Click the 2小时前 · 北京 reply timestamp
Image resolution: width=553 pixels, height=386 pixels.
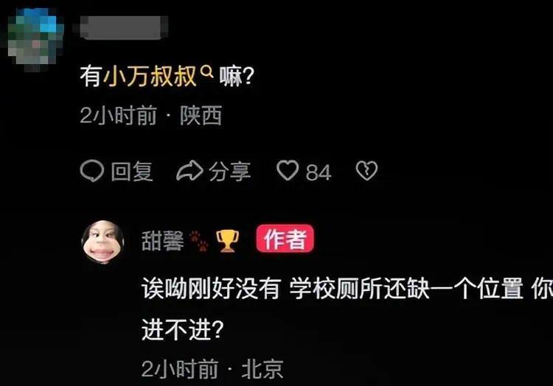point(212,369)
